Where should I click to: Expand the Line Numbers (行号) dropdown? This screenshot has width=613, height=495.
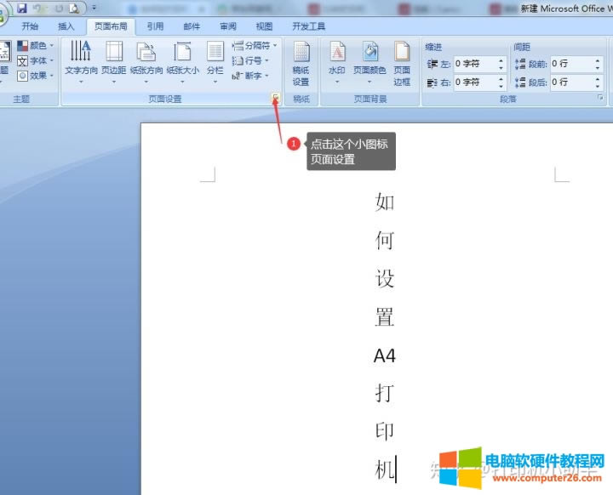[251, 60]
